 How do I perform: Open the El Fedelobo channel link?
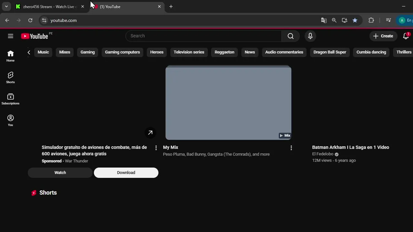tap(323, 154)
